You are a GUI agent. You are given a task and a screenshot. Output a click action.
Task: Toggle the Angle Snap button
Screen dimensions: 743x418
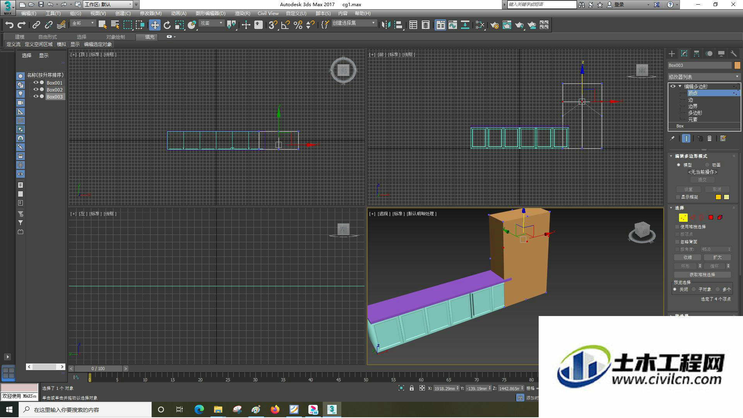pos(286,25)
